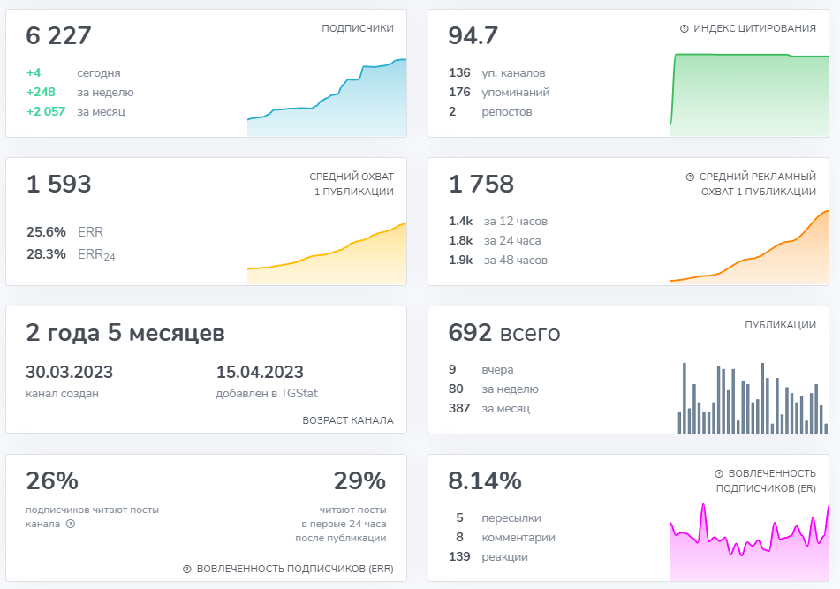Click the ПОДПИСЧИКИ card title
The height and width of the screenshot is (589, 840).
click(358, 28)
